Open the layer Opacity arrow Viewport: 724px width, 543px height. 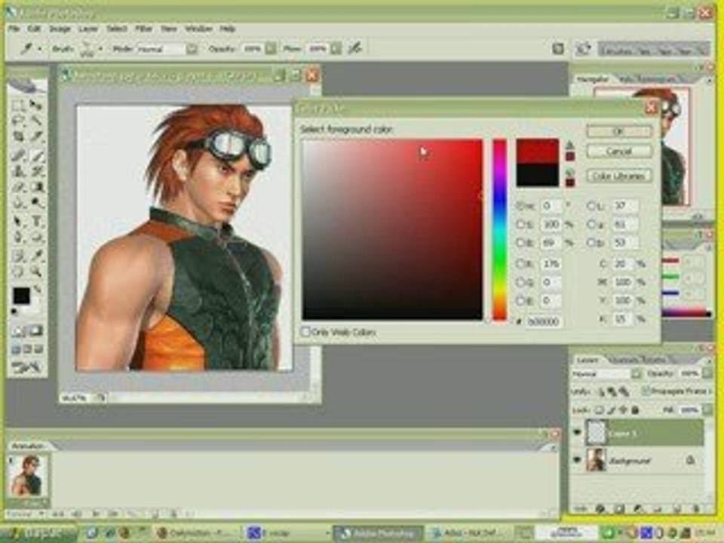(x=707, y=373)
